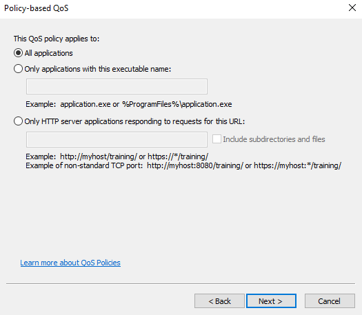The width and height of the screenshot is (362, 315).
Task: Click the 'All applications' label text
Action: (x=49, y=53)
